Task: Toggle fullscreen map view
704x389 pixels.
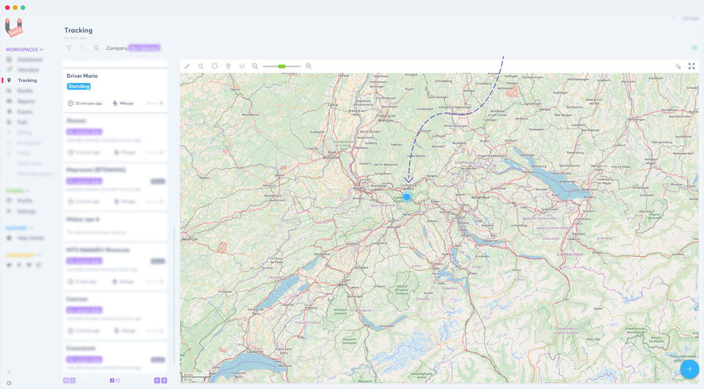Action: coord(692,66)
